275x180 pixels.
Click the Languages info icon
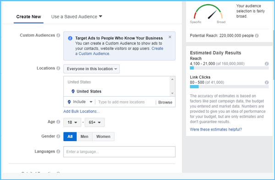click(58, 152)
